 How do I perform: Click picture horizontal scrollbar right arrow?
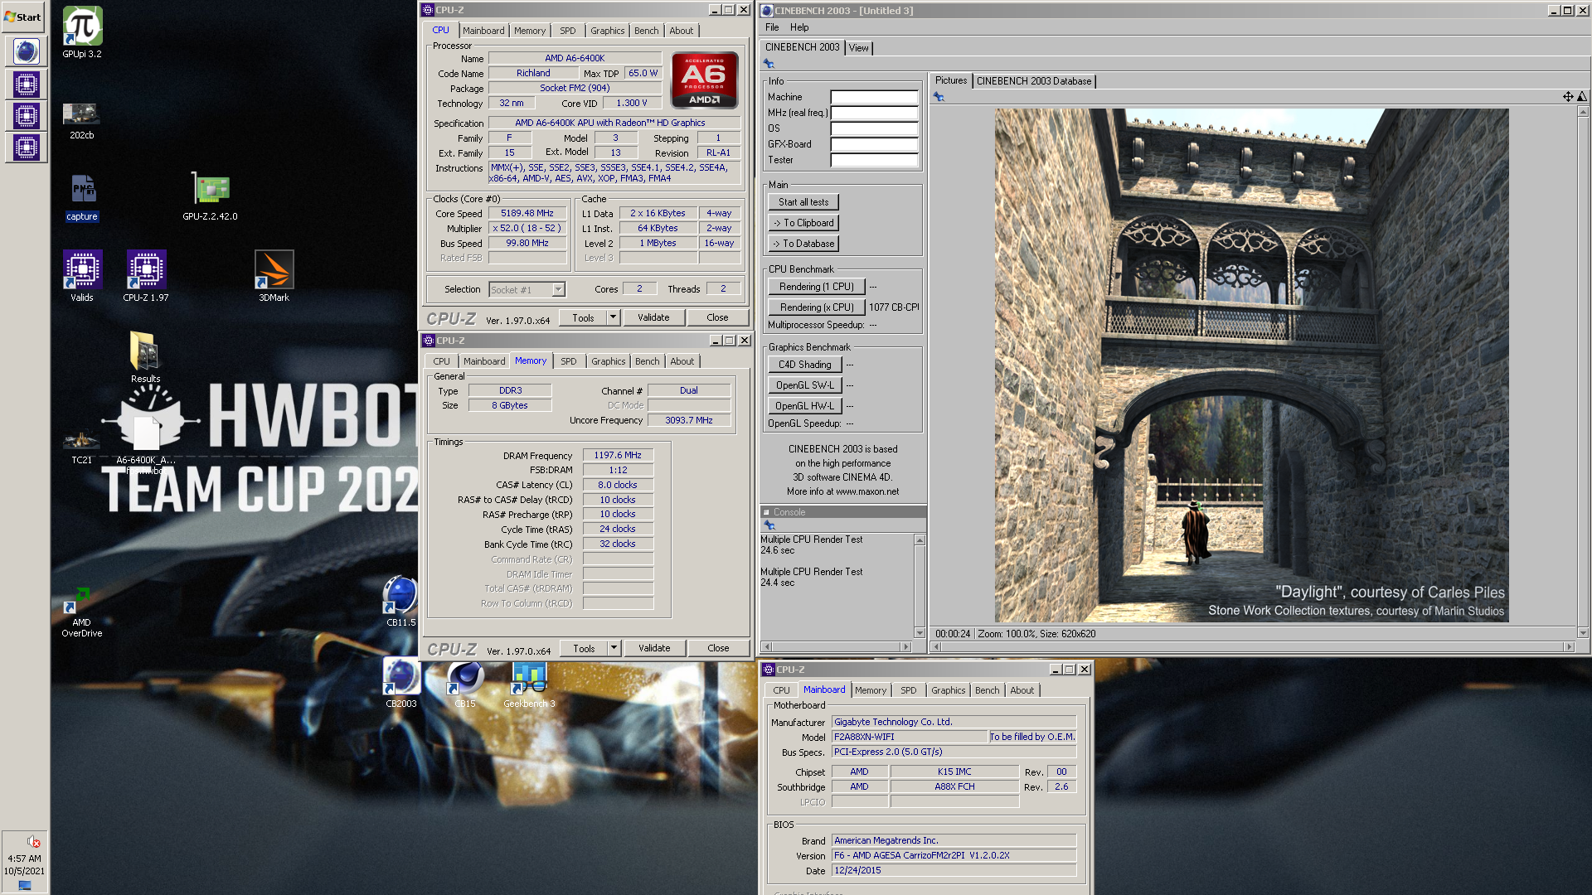1568,646
